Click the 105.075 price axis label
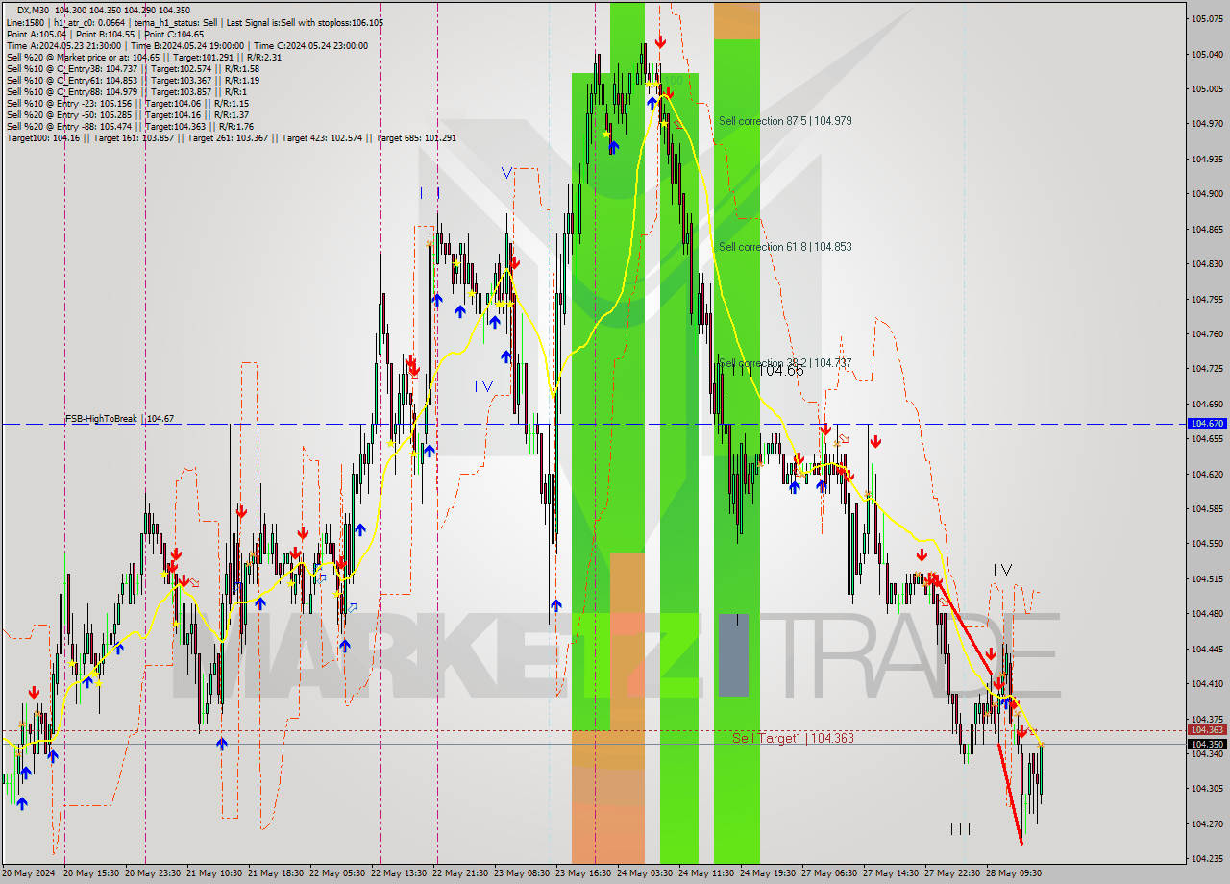Image resolution: width=1230 pixels, height=884 pixels. click(x=1207, y=19)
